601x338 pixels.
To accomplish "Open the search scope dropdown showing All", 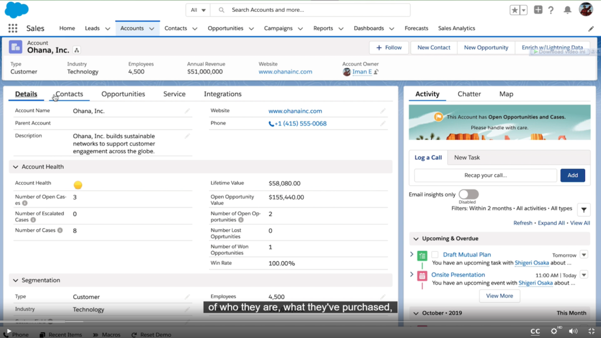I will pyautogui.click(x=197, y=9).
